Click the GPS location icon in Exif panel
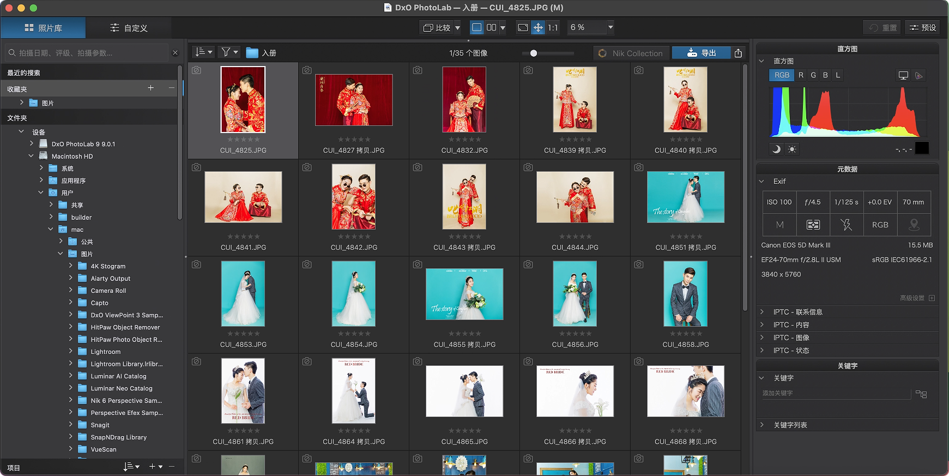The image size is (949, 476). tap(914, 225)
